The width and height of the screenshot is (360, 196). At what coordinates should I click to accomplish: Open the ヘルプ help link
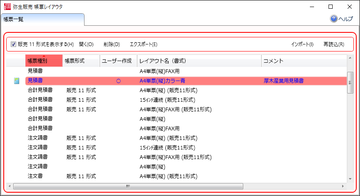[x=346, y=19]
